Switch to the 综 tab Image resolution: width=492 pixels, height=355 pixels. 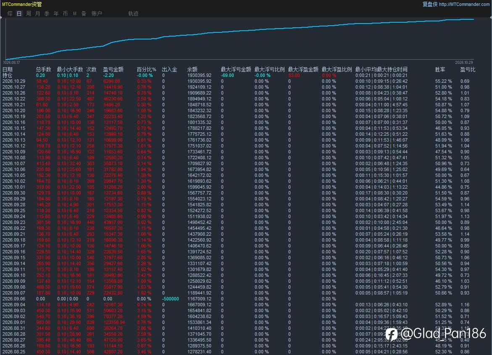(10, 13)
